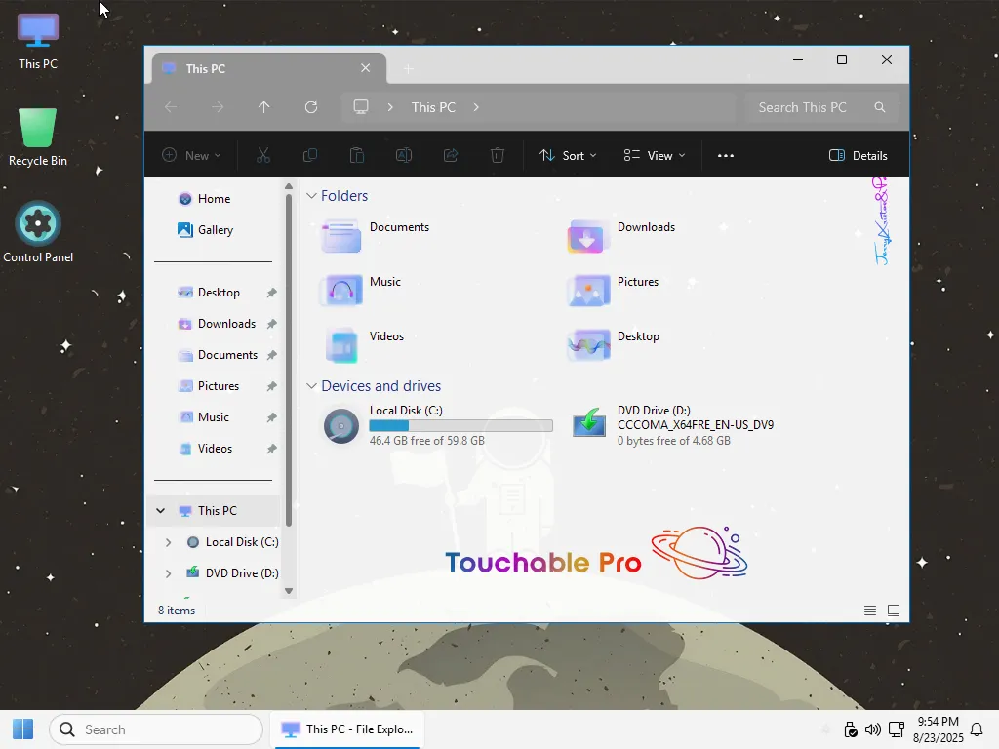Close the This PC tab
This screenshot has width=999, height=749.
(365, 68)
